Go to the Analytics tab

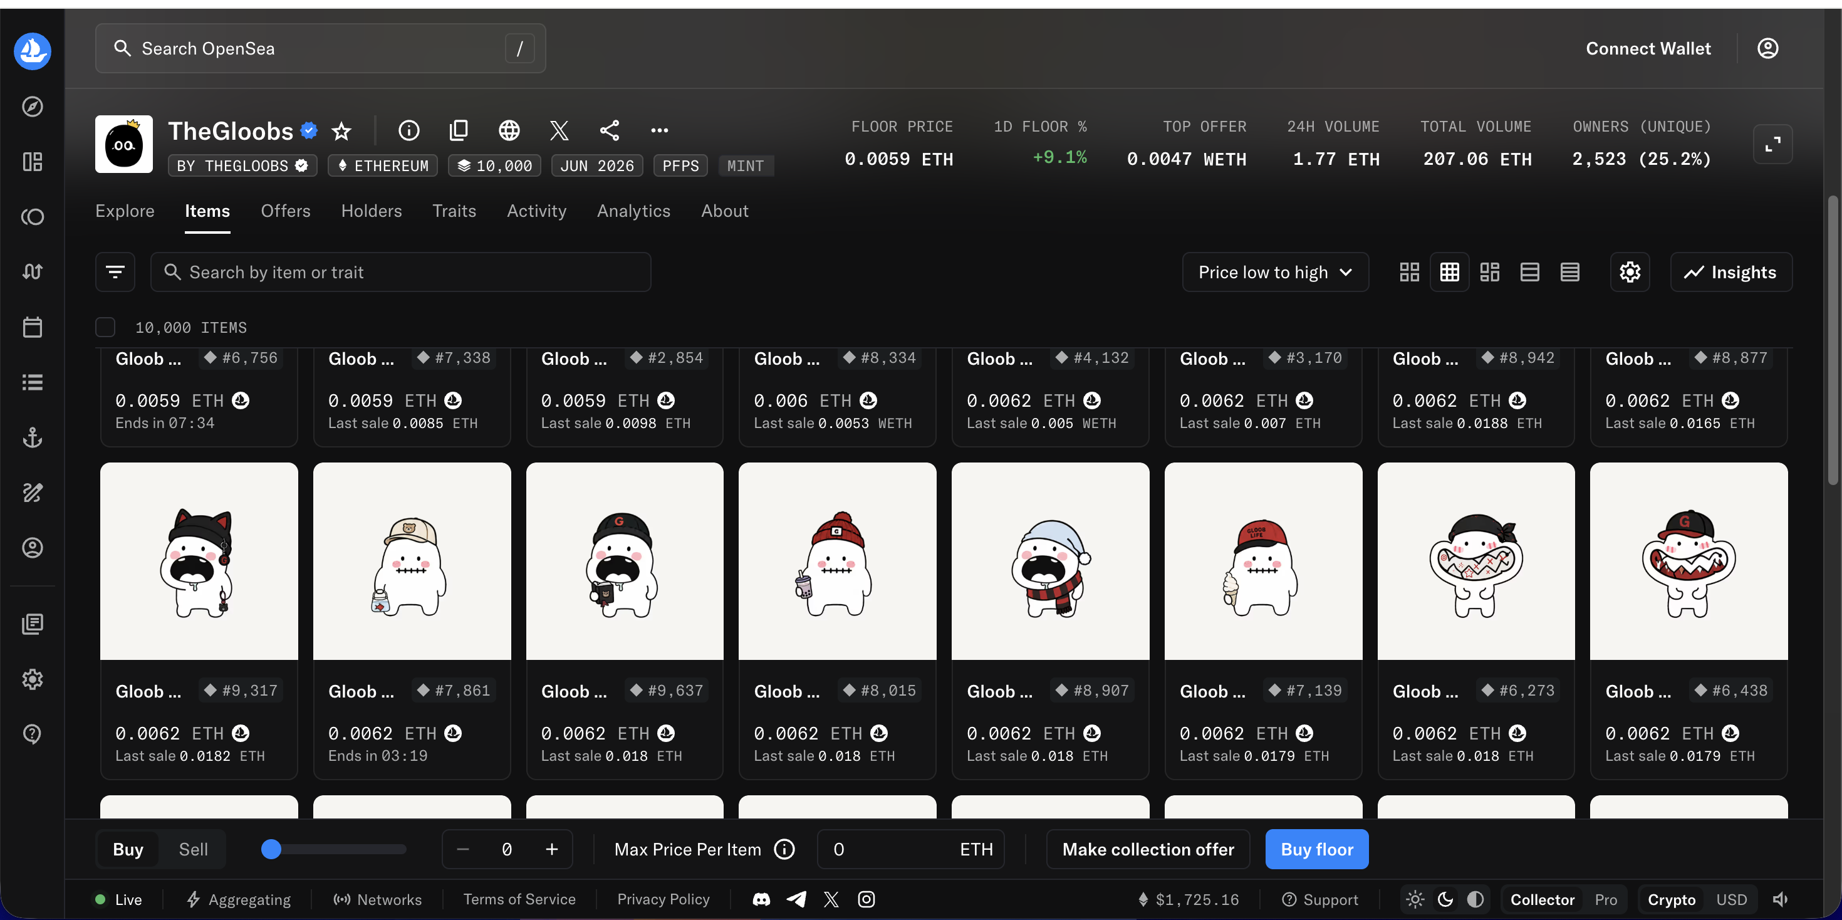click(633, 211)
